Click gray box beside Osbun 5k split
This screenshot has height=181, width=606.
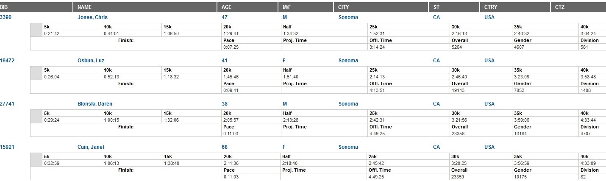click(36, 73)
